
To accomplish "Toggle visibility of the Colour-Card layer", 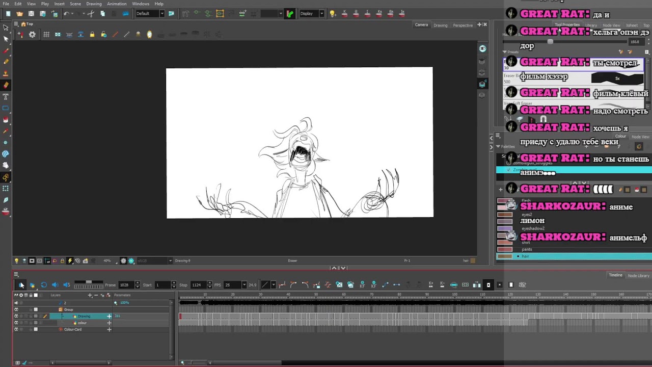I will click(16, 329).
